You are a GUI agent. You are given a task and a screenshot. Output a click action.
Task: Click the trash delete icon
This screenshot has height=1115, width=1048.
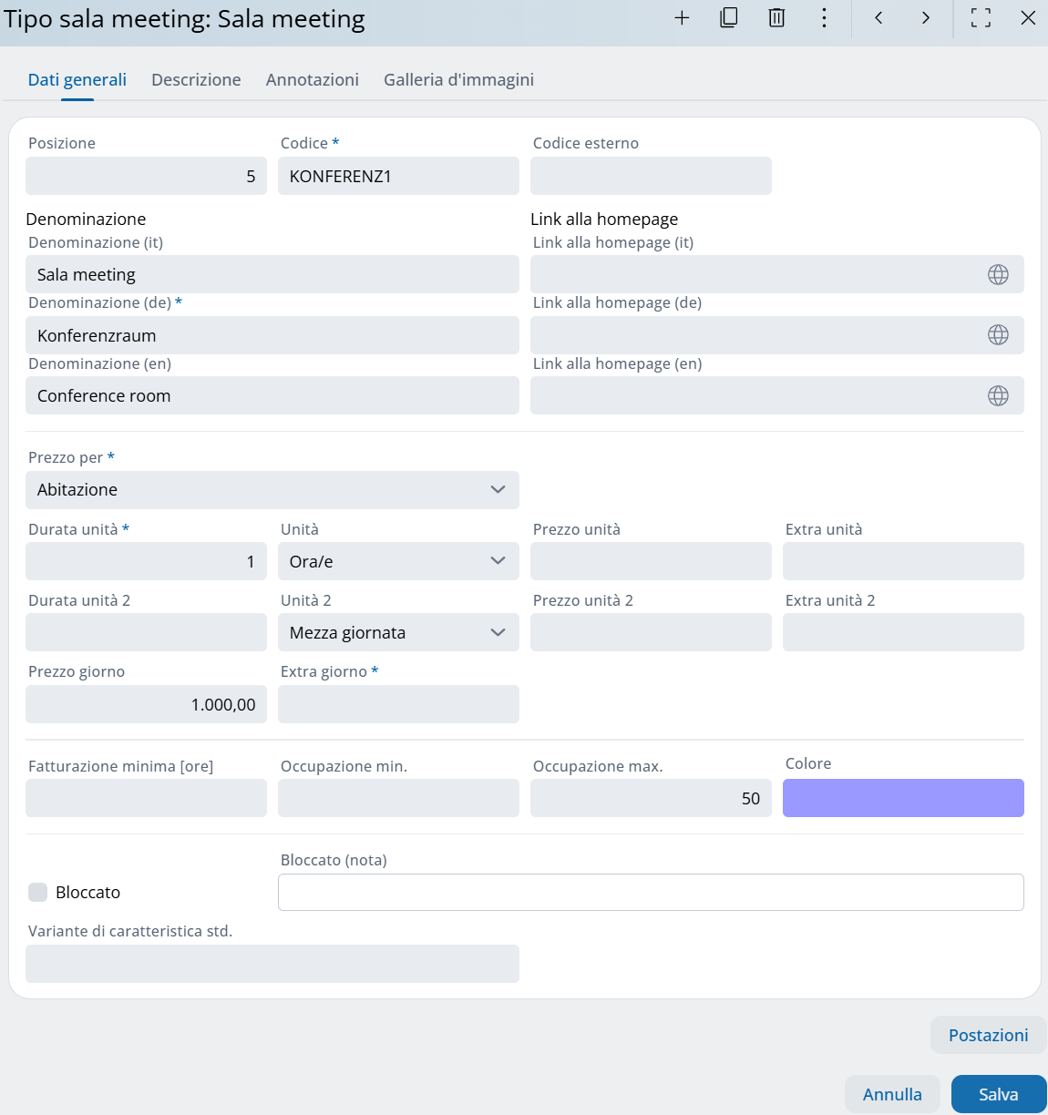pyautogui.click(x=776, y=18)
